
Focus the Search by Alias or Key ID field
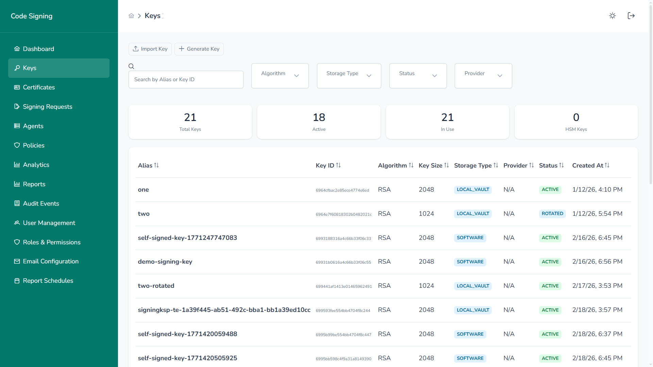pyautogui.click(x=186, y=80)
